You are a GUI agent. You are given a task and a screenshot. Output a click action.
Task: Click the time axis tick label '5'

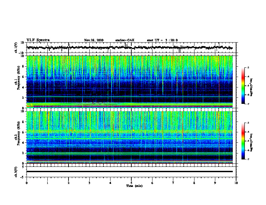(131, 183)
